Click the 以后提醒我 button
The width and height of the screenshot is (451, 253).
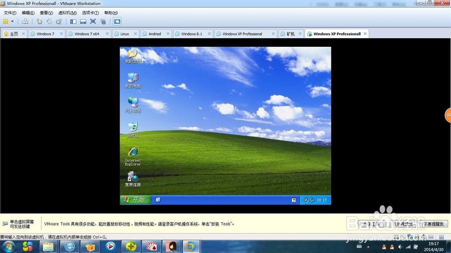coord(403,224)
